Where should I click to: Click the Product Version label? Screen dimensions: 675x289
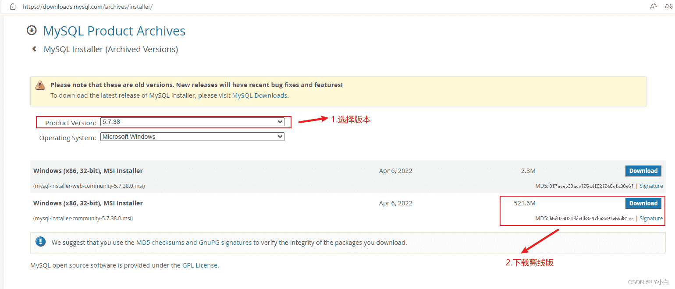click(x=71, y=123)
